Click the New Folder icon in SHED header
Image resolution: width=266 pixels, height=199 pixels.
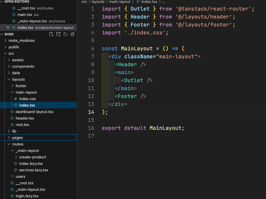(x=58, y=34)
